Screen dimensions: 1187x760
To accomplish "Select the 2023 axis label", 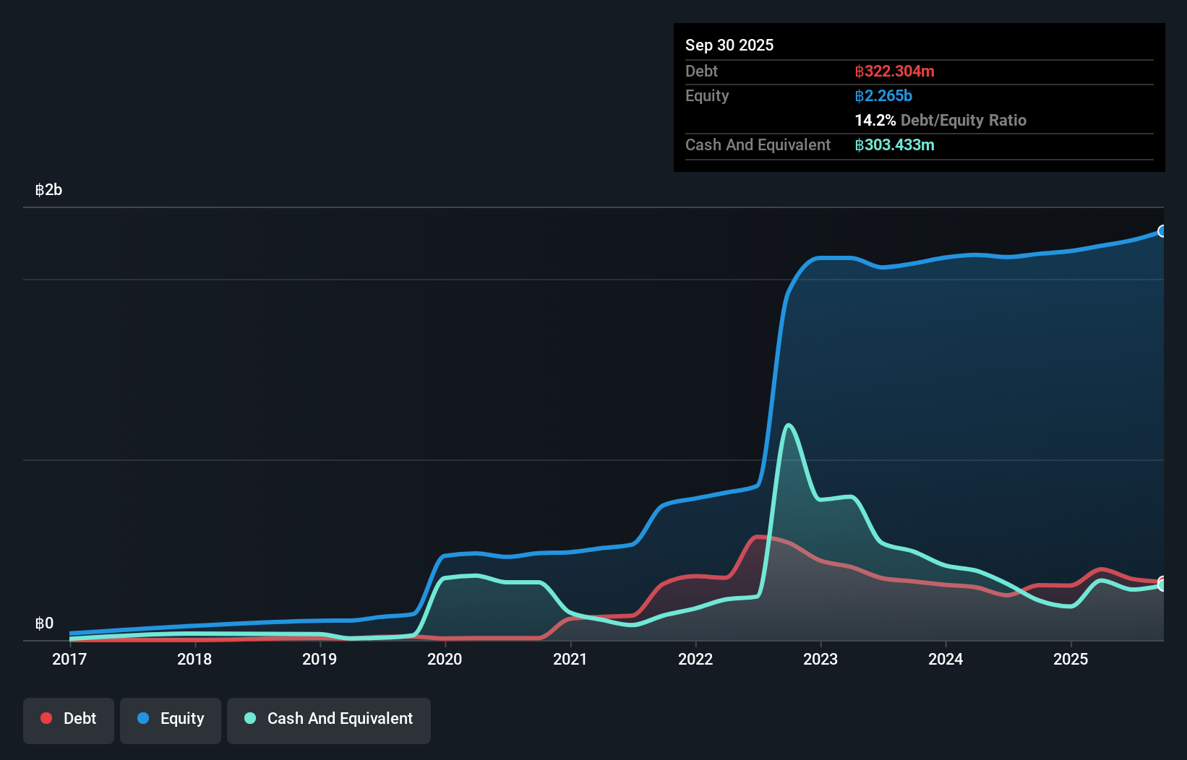I will pos(820,660).
